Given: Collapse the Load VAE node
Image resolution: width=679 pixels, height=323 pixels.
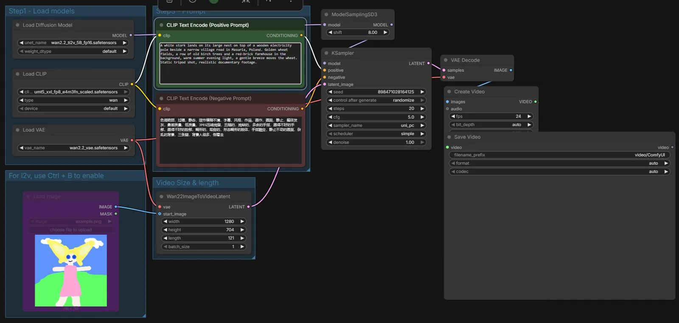Looking at the screenshot, I should (x=17, y=130).
